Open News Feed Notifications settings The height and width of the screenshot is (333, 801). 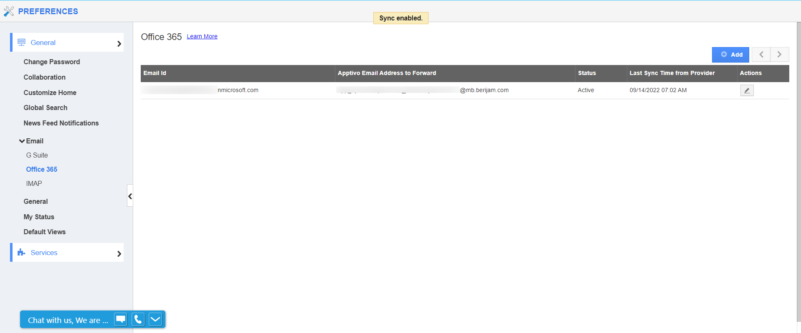click(61, 123)
